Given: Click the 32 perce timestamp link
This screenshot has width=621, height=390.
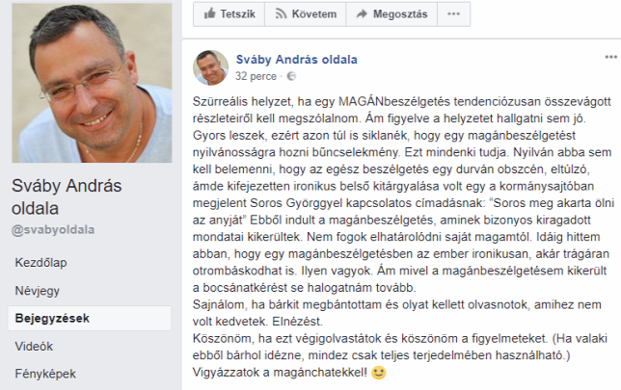Looking at the screenshot, I should [x=256, y=76].
